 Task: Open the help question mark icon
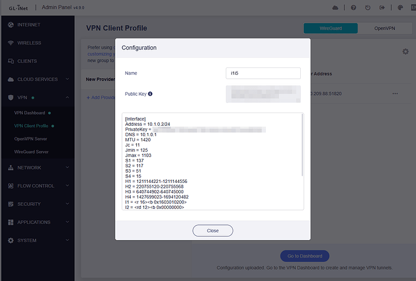(x=353, y=8)
